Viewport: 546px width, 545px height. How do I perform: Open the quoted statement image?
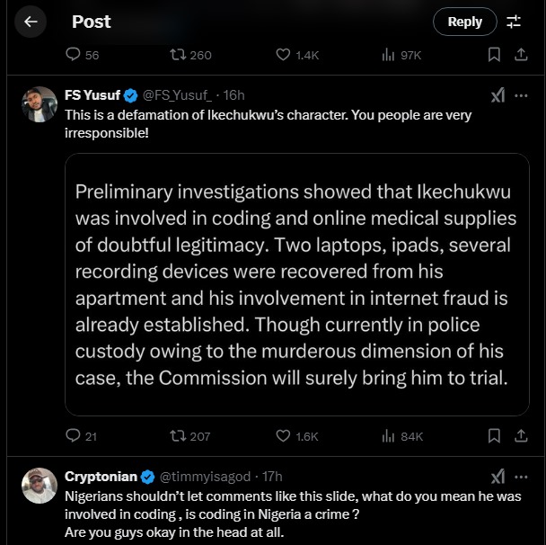(296, 284)
